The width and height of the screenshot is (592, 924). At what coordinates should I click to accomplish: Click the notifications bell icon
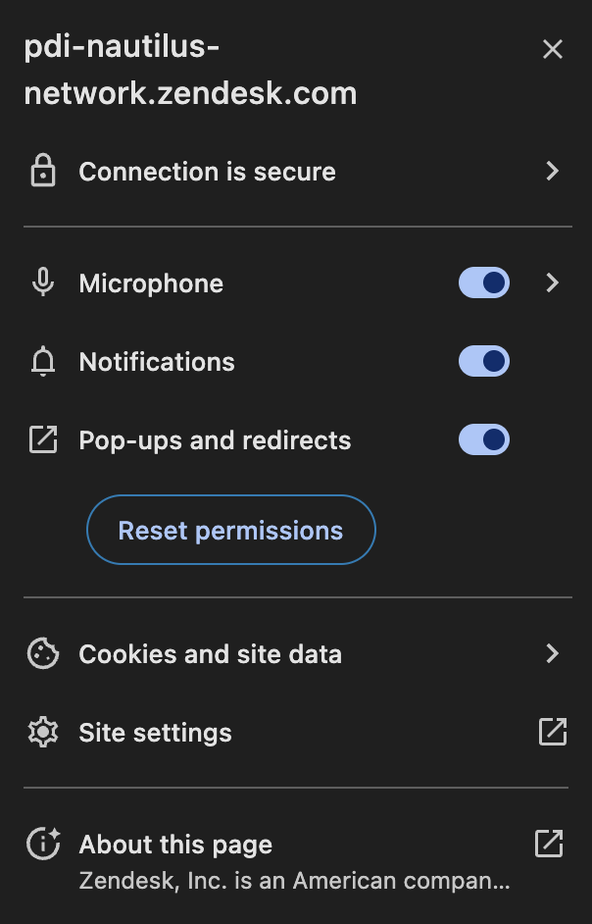[x=43, y=361]
